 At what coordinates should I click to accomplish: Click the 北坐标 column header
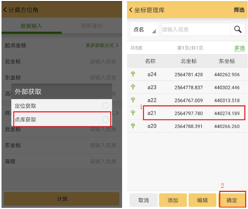click(188, 61)
